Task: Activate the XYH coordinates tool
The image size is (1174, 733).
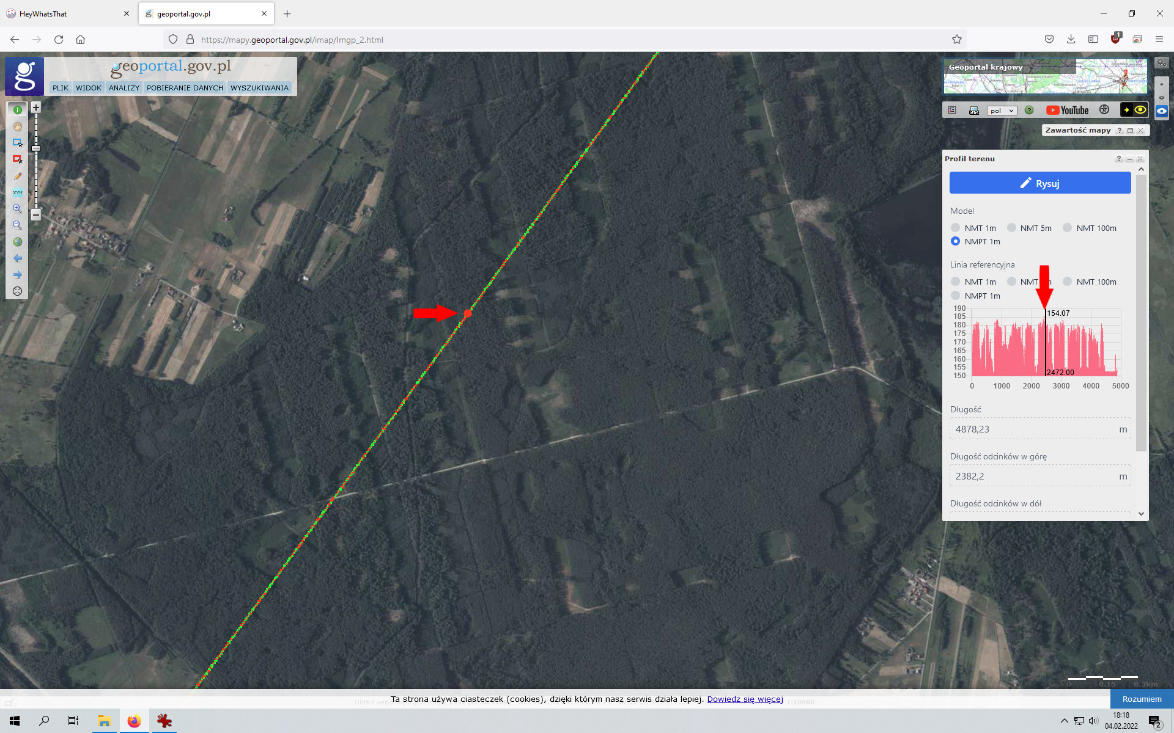Action: click(x=18, y=192)
